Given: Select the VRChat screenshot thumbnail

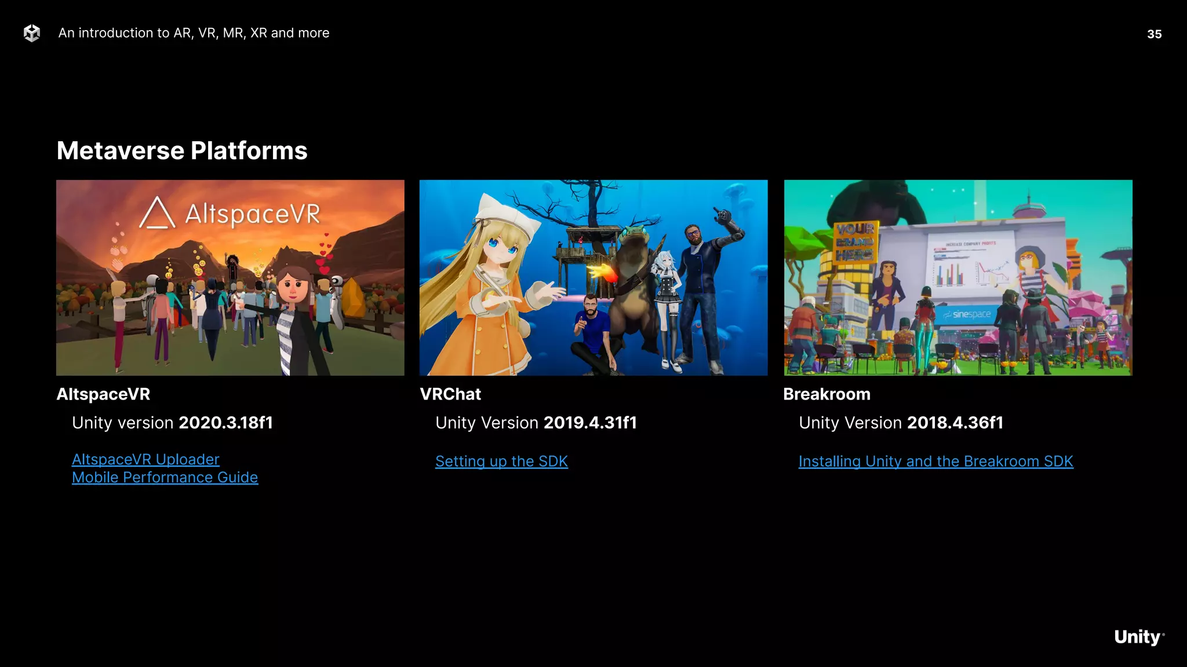Looking at the screenshot, I should click(x=593, y=278).
